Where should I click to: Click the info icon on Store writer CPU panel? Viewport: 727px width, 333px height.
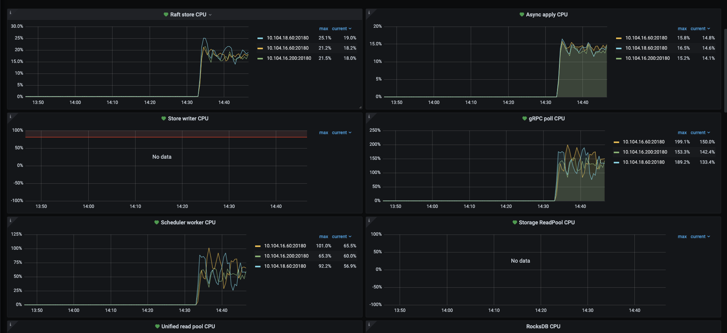[x=11, y=117]
